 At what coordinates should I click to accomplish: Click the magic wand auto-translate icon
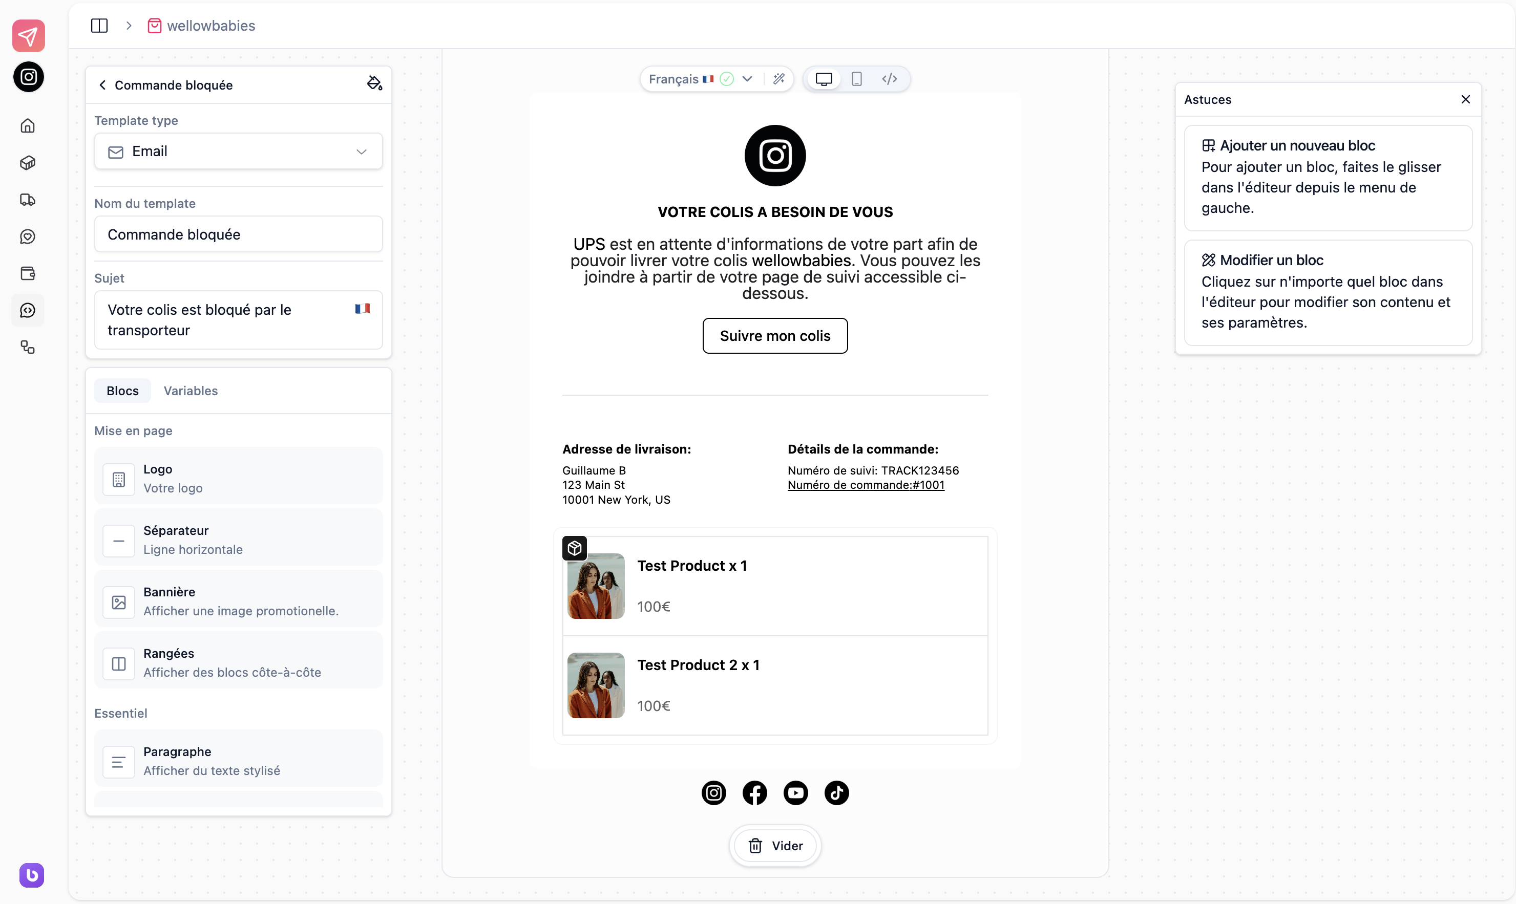[x=780, y=79]
